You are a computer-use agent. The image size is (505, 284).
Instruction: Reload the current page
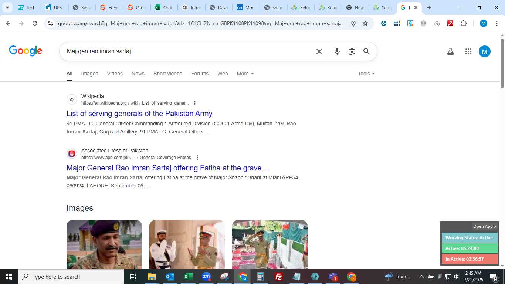(35, 23)
